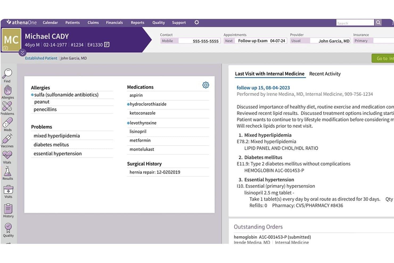Image resolution: width=394 pixels, height=263 pixels.
Task: Switch to the Recent Activity tab
Action: (325, 74)
